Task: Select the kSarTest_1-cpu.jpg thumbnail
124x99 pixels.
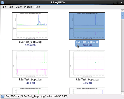Action: coord(87,26)
